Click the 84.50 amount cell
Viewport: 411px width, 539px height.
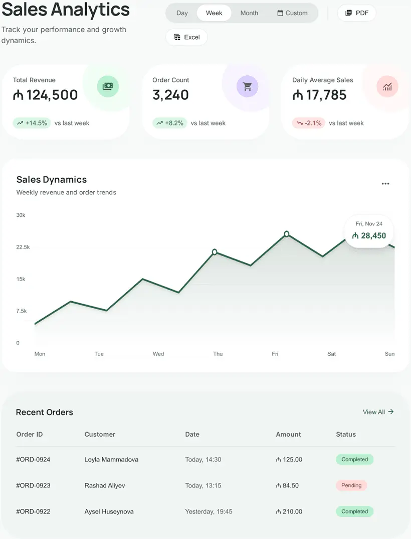pos(287,485)
